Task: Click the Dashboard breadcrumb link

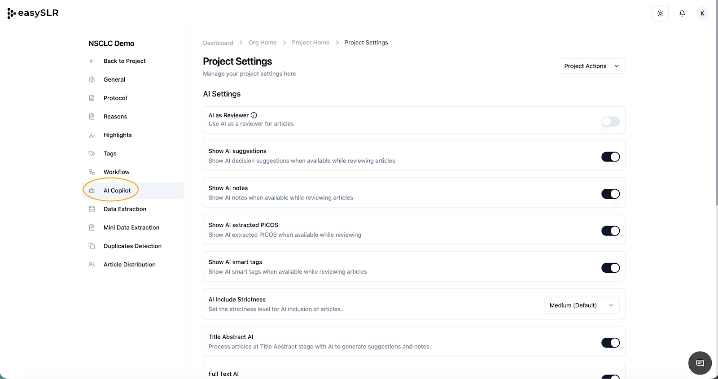Action: tap(218, 43)
